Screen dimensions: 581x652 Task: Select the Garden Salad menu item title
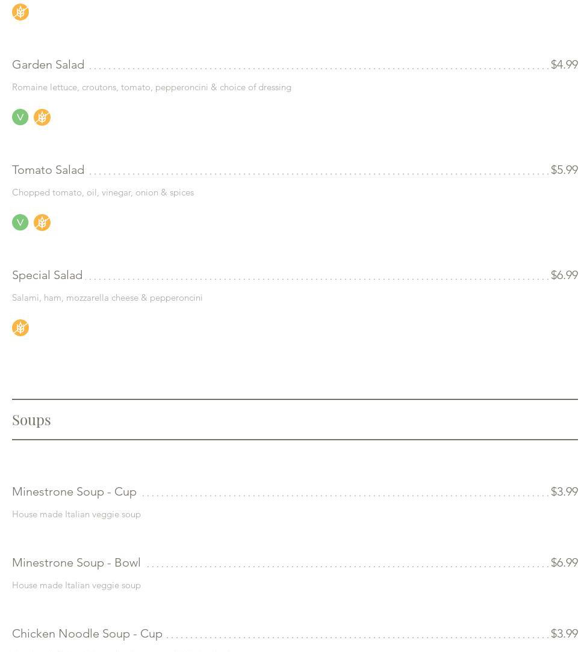pos(48,65)
